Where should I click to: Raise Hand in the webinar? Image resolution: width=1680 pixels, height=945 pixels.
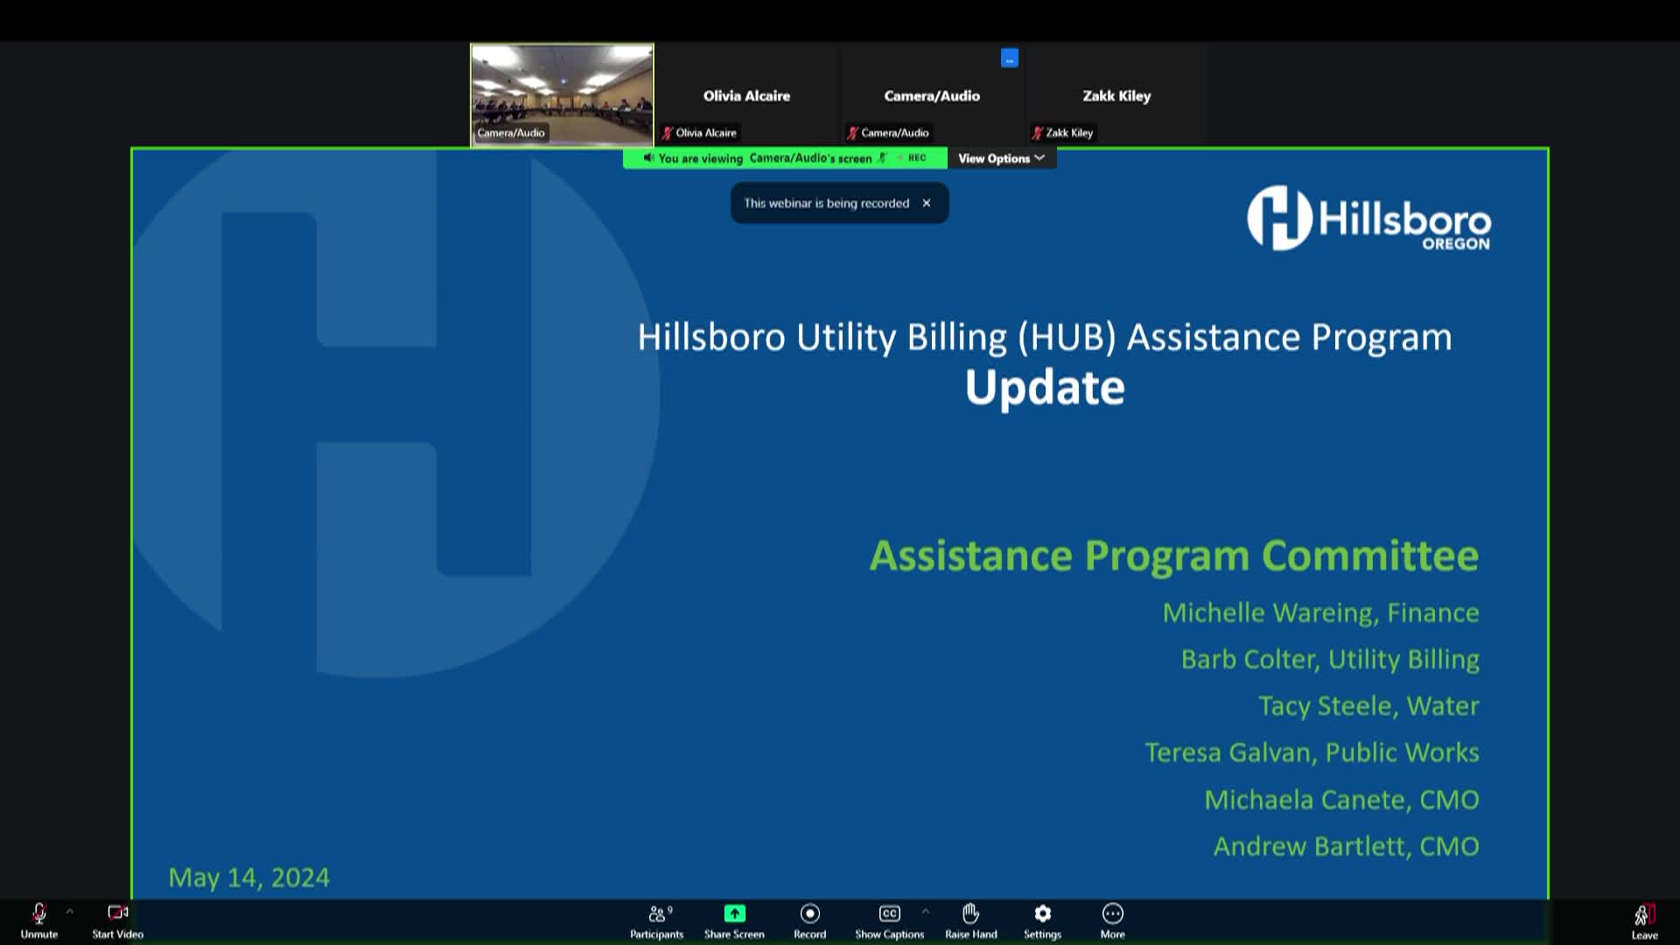click(x=971, y=921)
